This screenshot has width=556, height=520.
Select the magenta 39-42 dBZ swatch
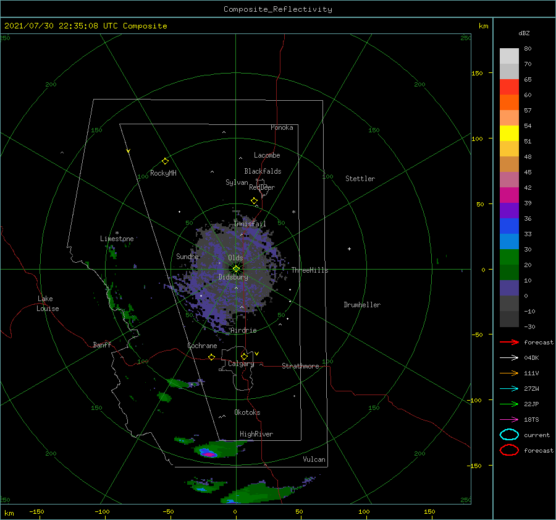coord(509,195)
